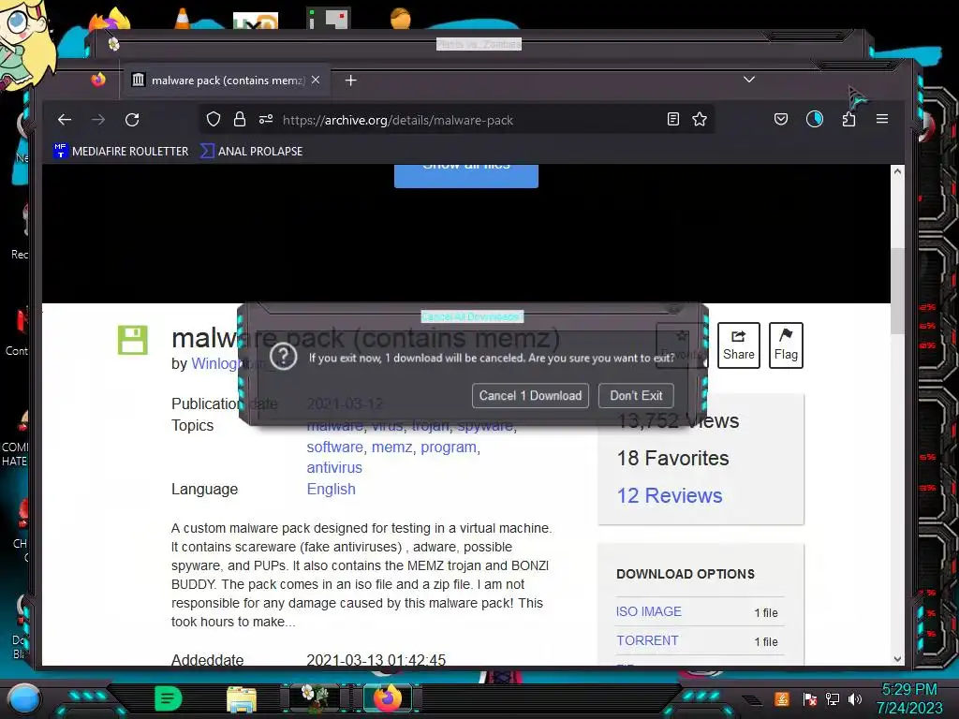
Task: Switch to Plants vs. Zombies taskbar item
Action: point(315,698)
